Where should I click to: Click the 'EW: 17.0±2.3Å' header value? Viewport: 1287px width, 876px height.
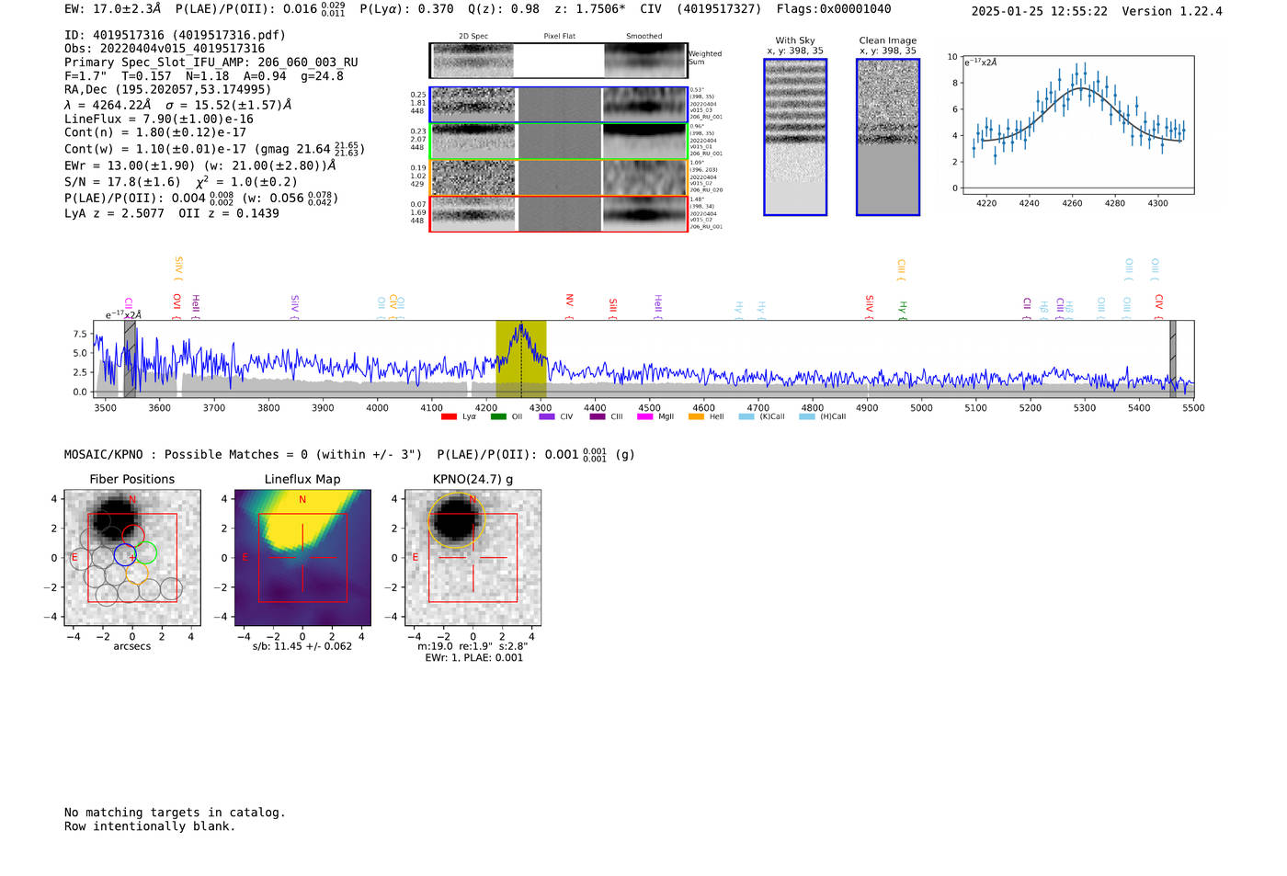coord(112,9)
